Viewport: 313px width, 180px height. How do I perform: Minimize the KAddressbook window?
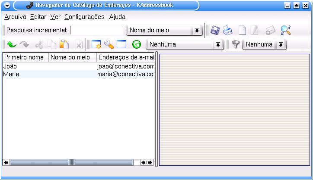pos(287,6)
